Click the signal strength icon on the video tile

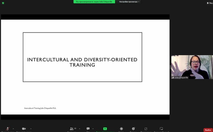[x=173, y=78]
